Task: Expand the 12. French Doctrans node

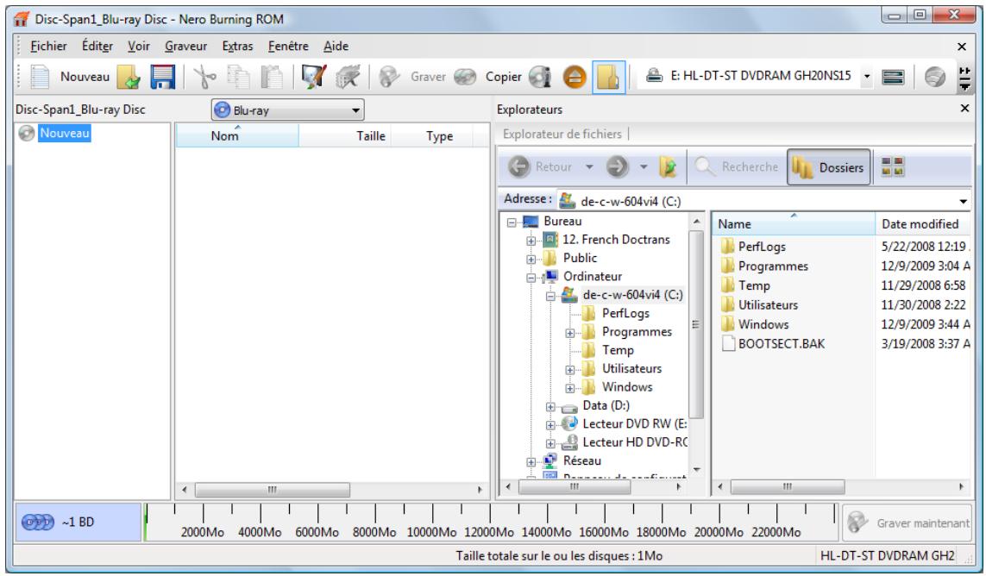Action: point(531,241)
